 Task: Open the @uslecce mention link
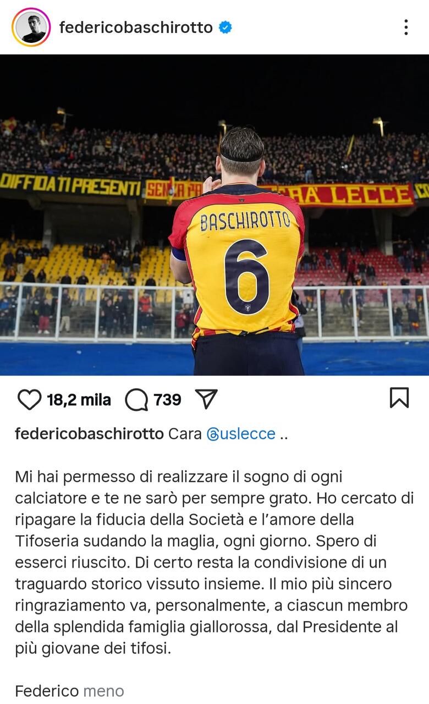pyautogui.click(x=241, y=434)
